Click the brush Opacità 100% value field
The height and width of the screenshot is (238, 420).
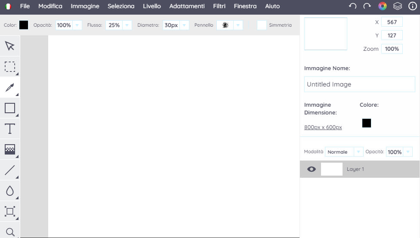(x=64, y=25)
